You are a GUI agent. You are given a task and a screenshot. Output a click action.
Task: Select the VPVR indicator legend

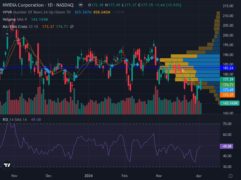click(x=36, y=12)
